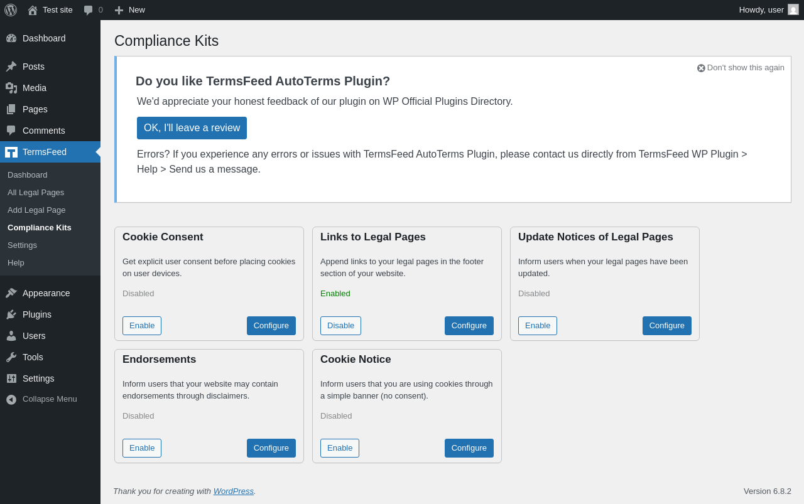The width and height of the screenshot is (804, 504).
Task: Click the Tools wrench icon
Action: [11, 357]
